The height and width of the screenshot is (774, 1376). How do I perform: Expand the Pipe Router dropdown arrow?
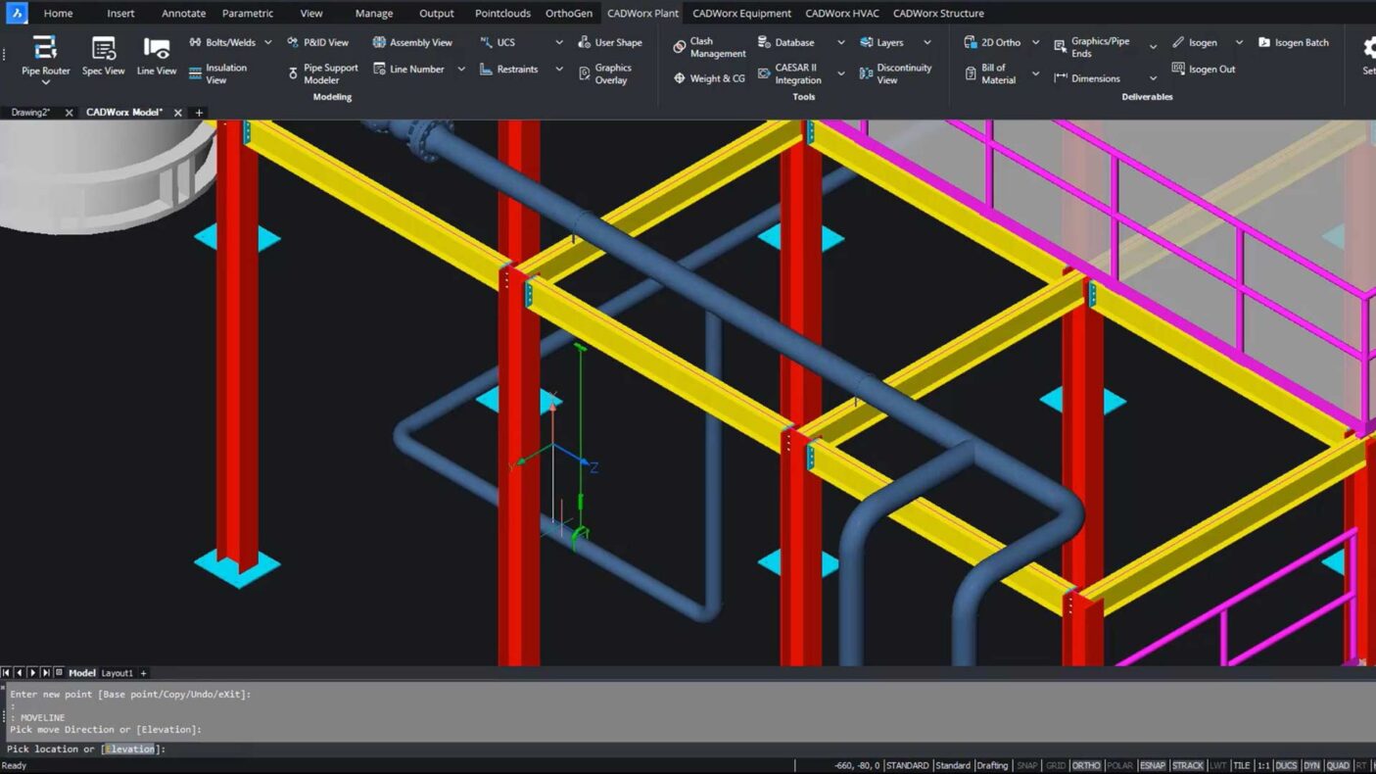45,83
